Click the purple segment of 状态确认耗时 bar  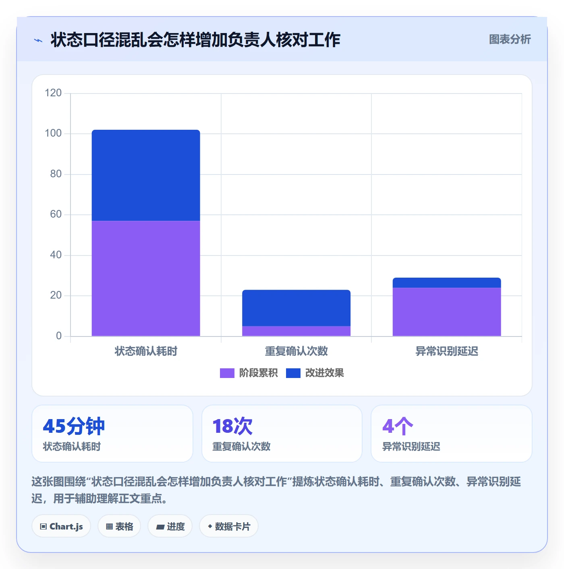[146, 278]
